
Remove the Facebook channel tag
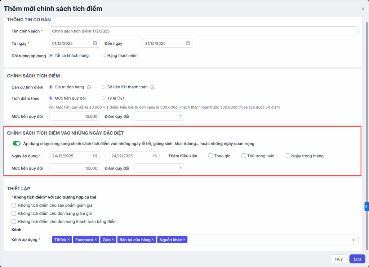(x=96, y=240)
